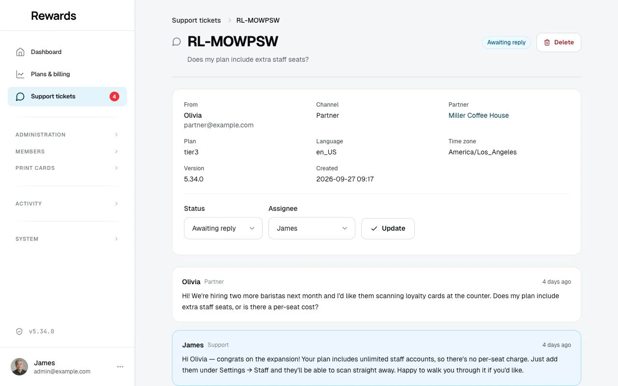618x386 pixels.
Task: Expand the System section
Action: point(67,239)
